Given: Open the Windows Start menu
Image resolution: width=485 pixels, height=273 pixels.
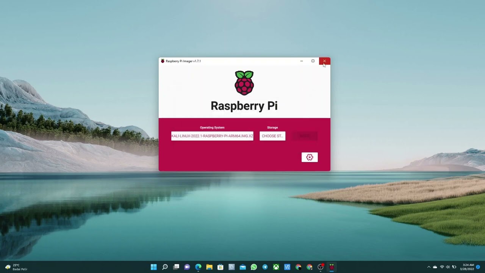Looking at the screenshot, I should 154,267.
